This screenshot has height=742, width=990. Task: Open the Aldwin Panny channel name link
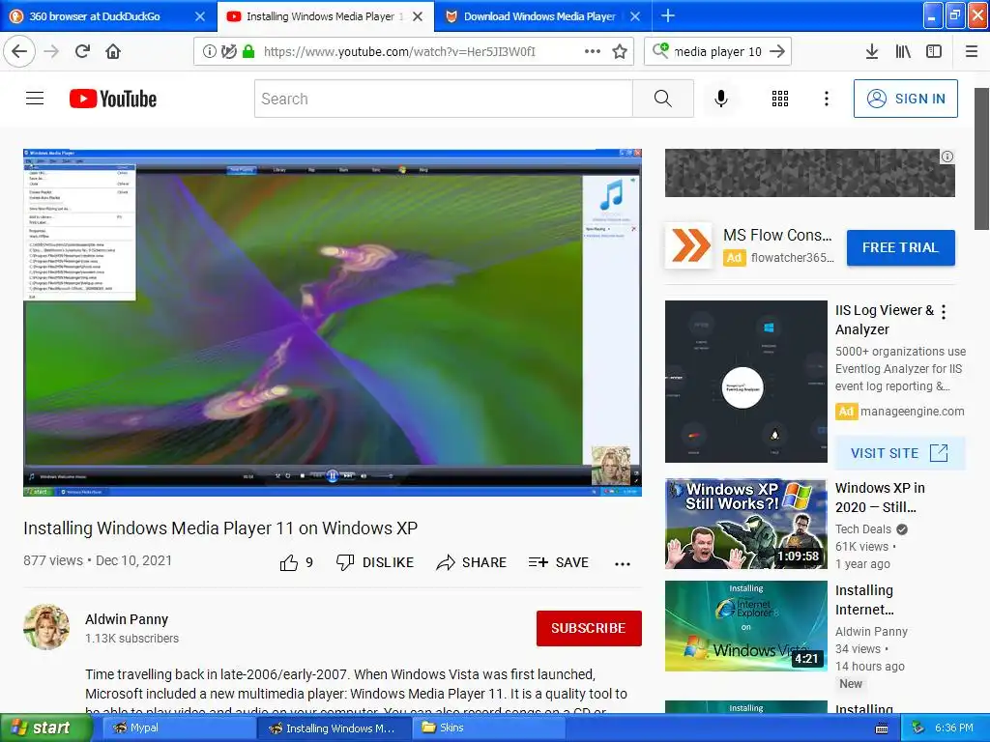(127, 619)
